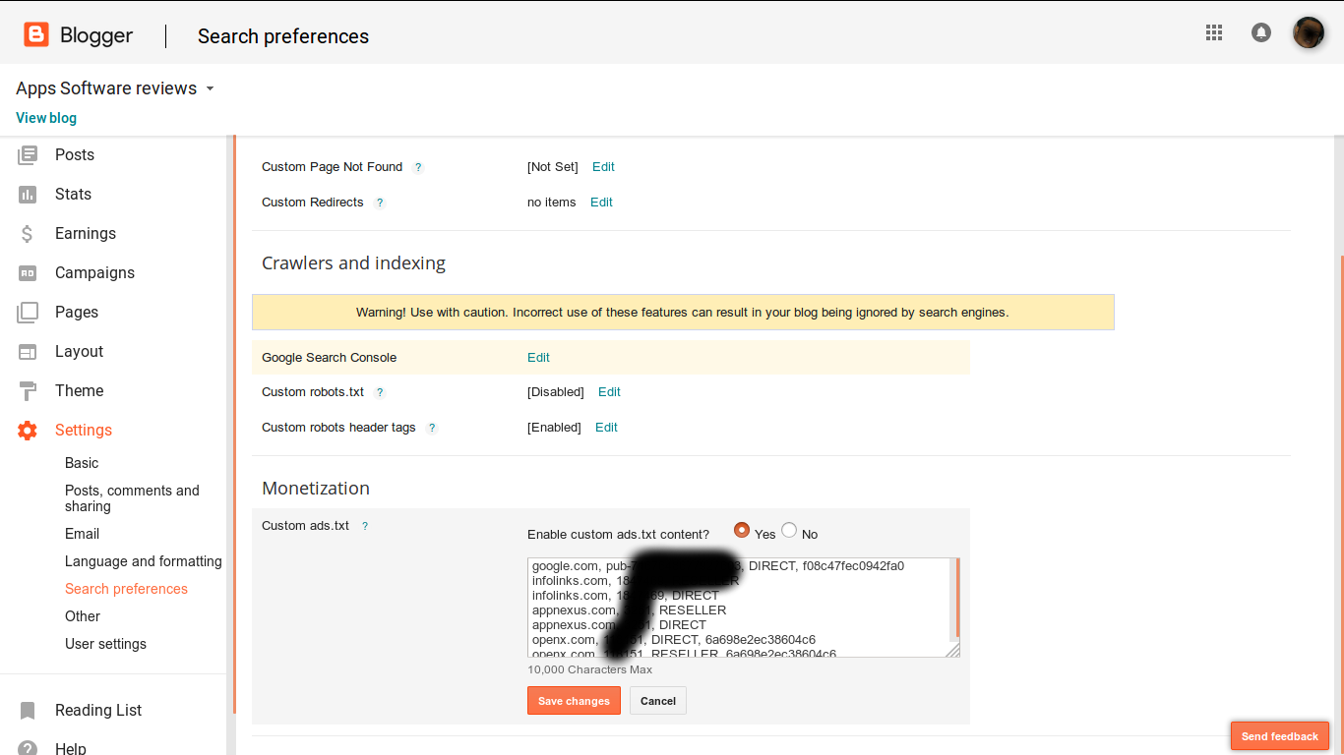Go to Posts, comments and sharing settings
1344x755 pixels.
pos(132,498)
